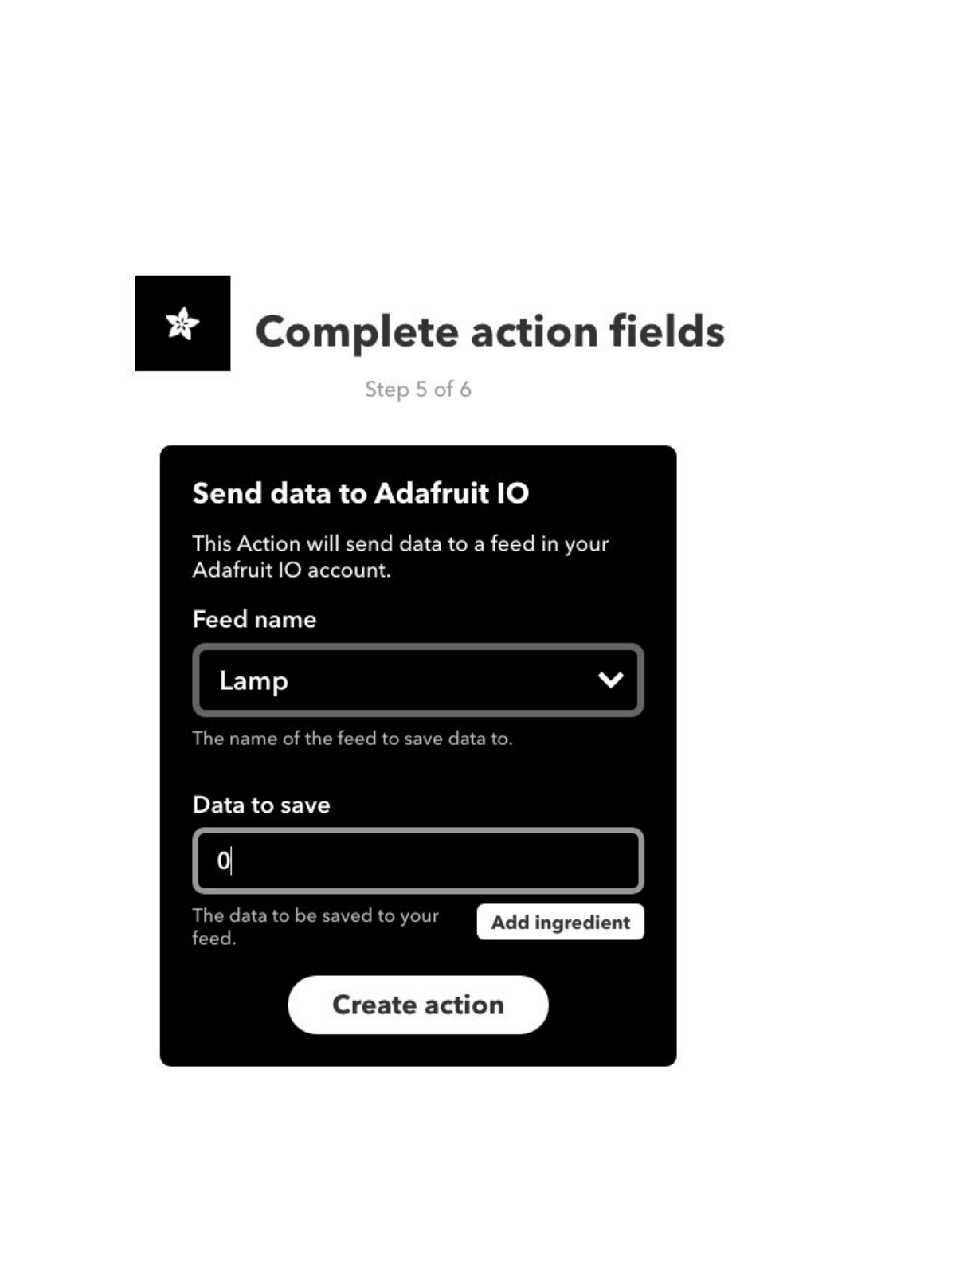Click the Send data to Adafruit IO title

click(360, 493)
